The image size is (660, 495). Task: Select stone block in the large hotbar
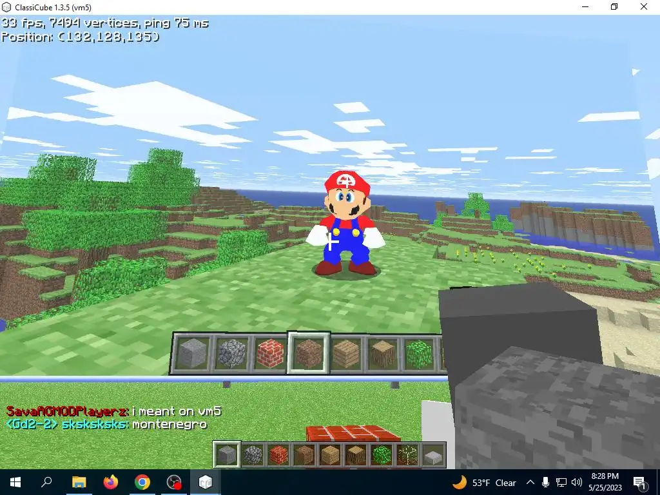coord(192,354)
